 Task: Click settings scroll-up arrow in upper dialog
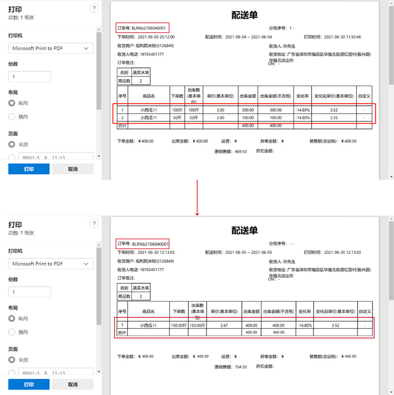pyautogui.click(x=99, y=30)
